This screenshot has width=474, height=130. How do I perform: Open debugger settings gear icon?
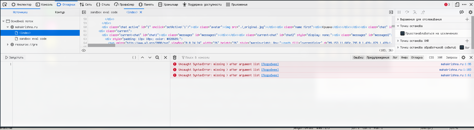coord(471,12)
